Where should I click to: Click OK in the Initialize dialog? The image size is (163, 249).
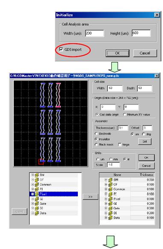click(x=118, y=53)
